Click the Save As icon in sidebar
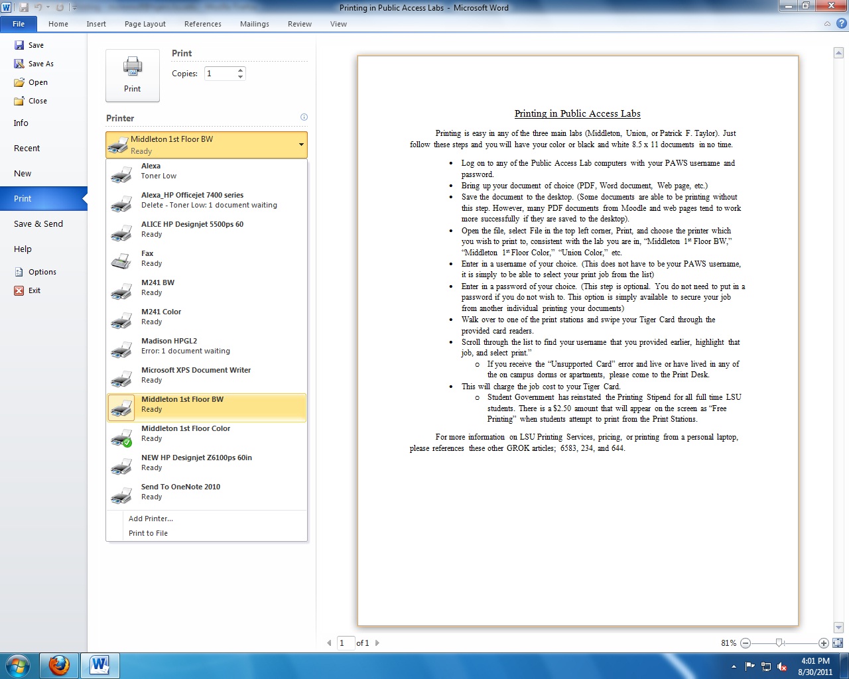This screenshot has height=679, width=849. 19,64
